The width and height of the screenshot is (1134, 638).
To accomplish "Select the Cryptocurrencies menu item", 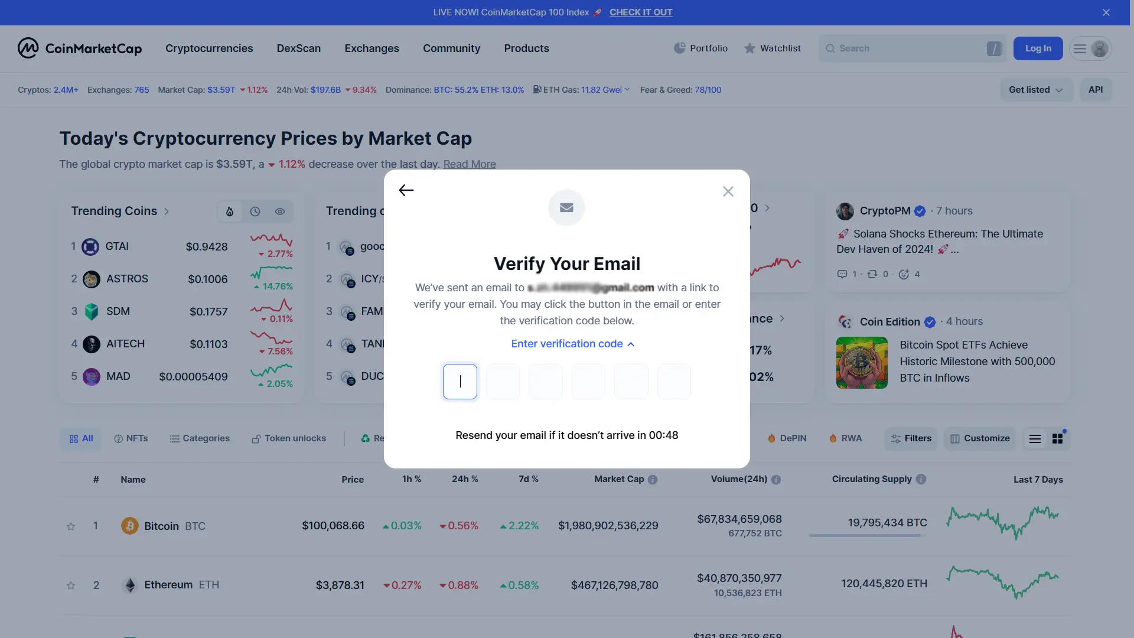I will tap(208, 48).
